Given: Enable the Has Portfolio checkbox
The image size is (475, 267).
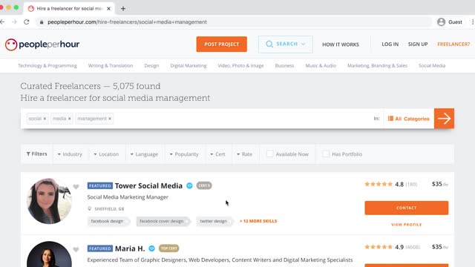Looking at the screenshot, I should (x=326, y=154).
